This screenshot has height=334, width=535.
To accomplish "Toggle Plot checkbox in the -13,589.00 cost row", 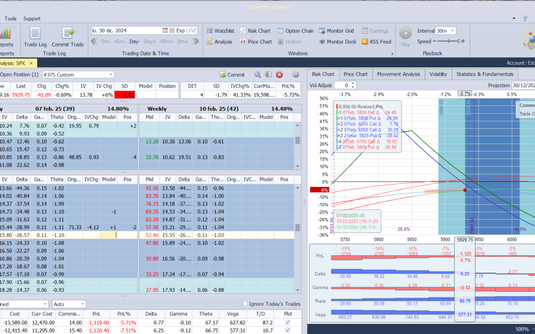I will (x=288, y=323).
